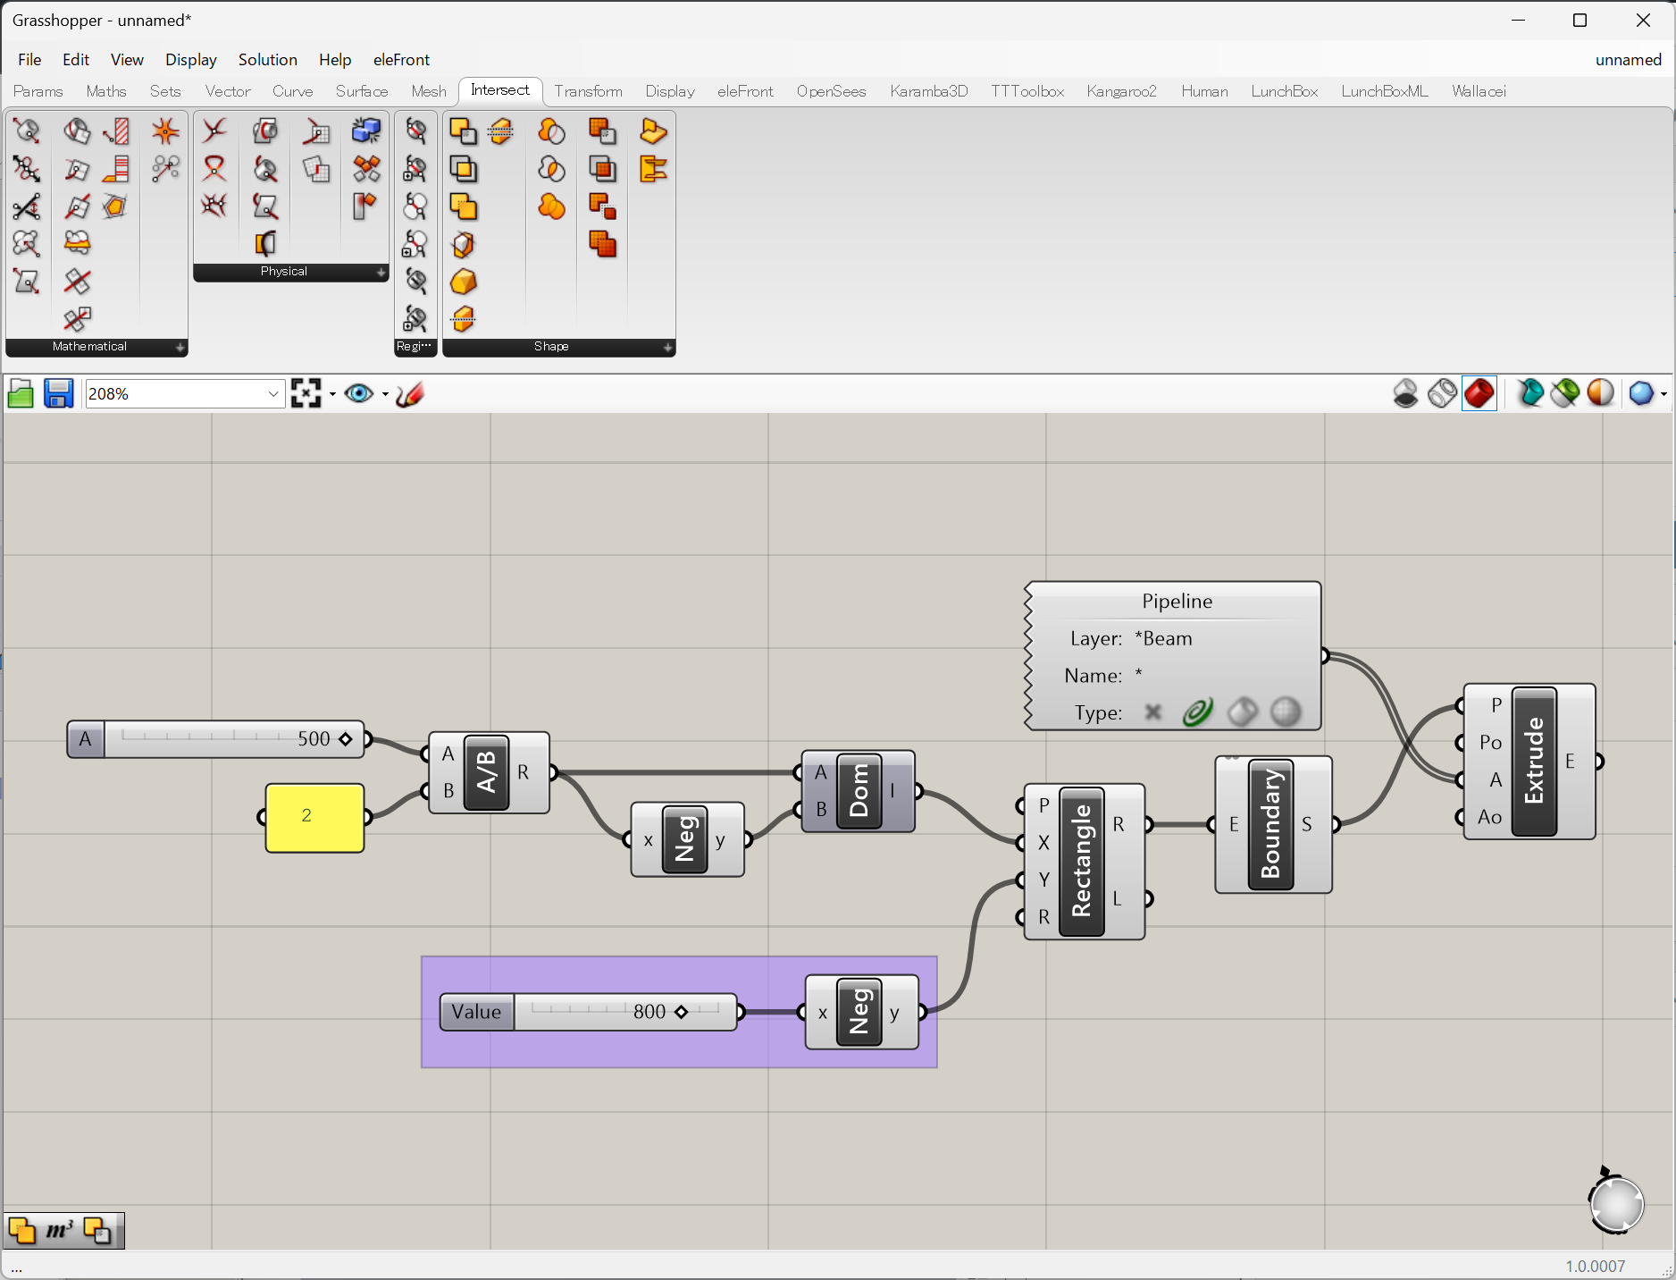
Task: Open the Solution menu
Action: [267, 60]
